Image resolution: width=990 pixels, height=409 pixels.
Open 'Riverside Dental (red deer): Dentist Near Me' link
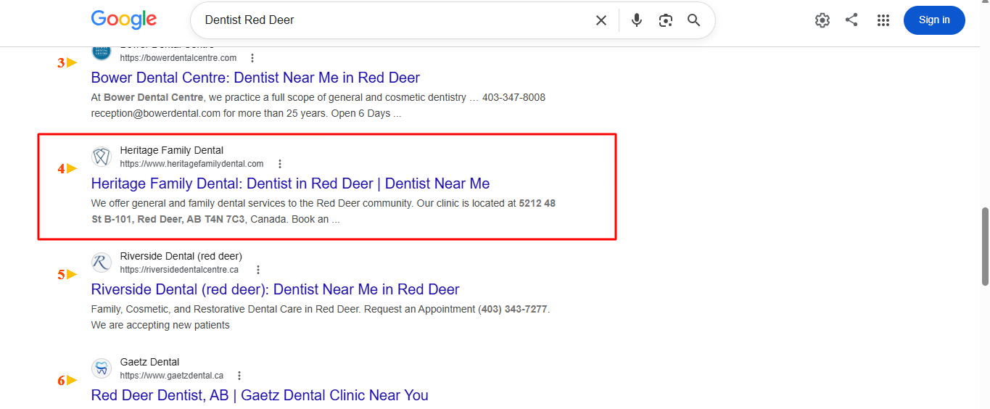click(275, 289)
